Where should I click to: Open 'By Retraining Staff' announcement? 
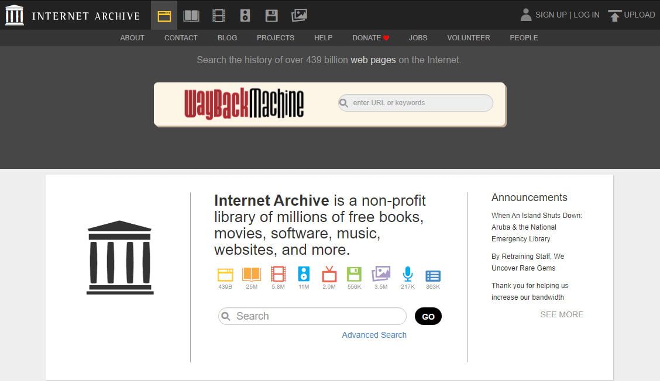(x=528, y=262)
